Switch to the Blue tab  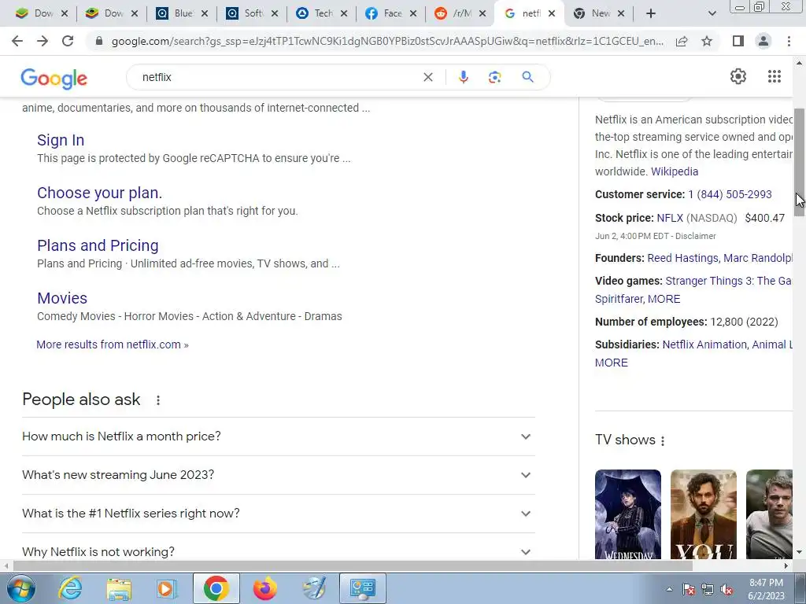(183, 13)
